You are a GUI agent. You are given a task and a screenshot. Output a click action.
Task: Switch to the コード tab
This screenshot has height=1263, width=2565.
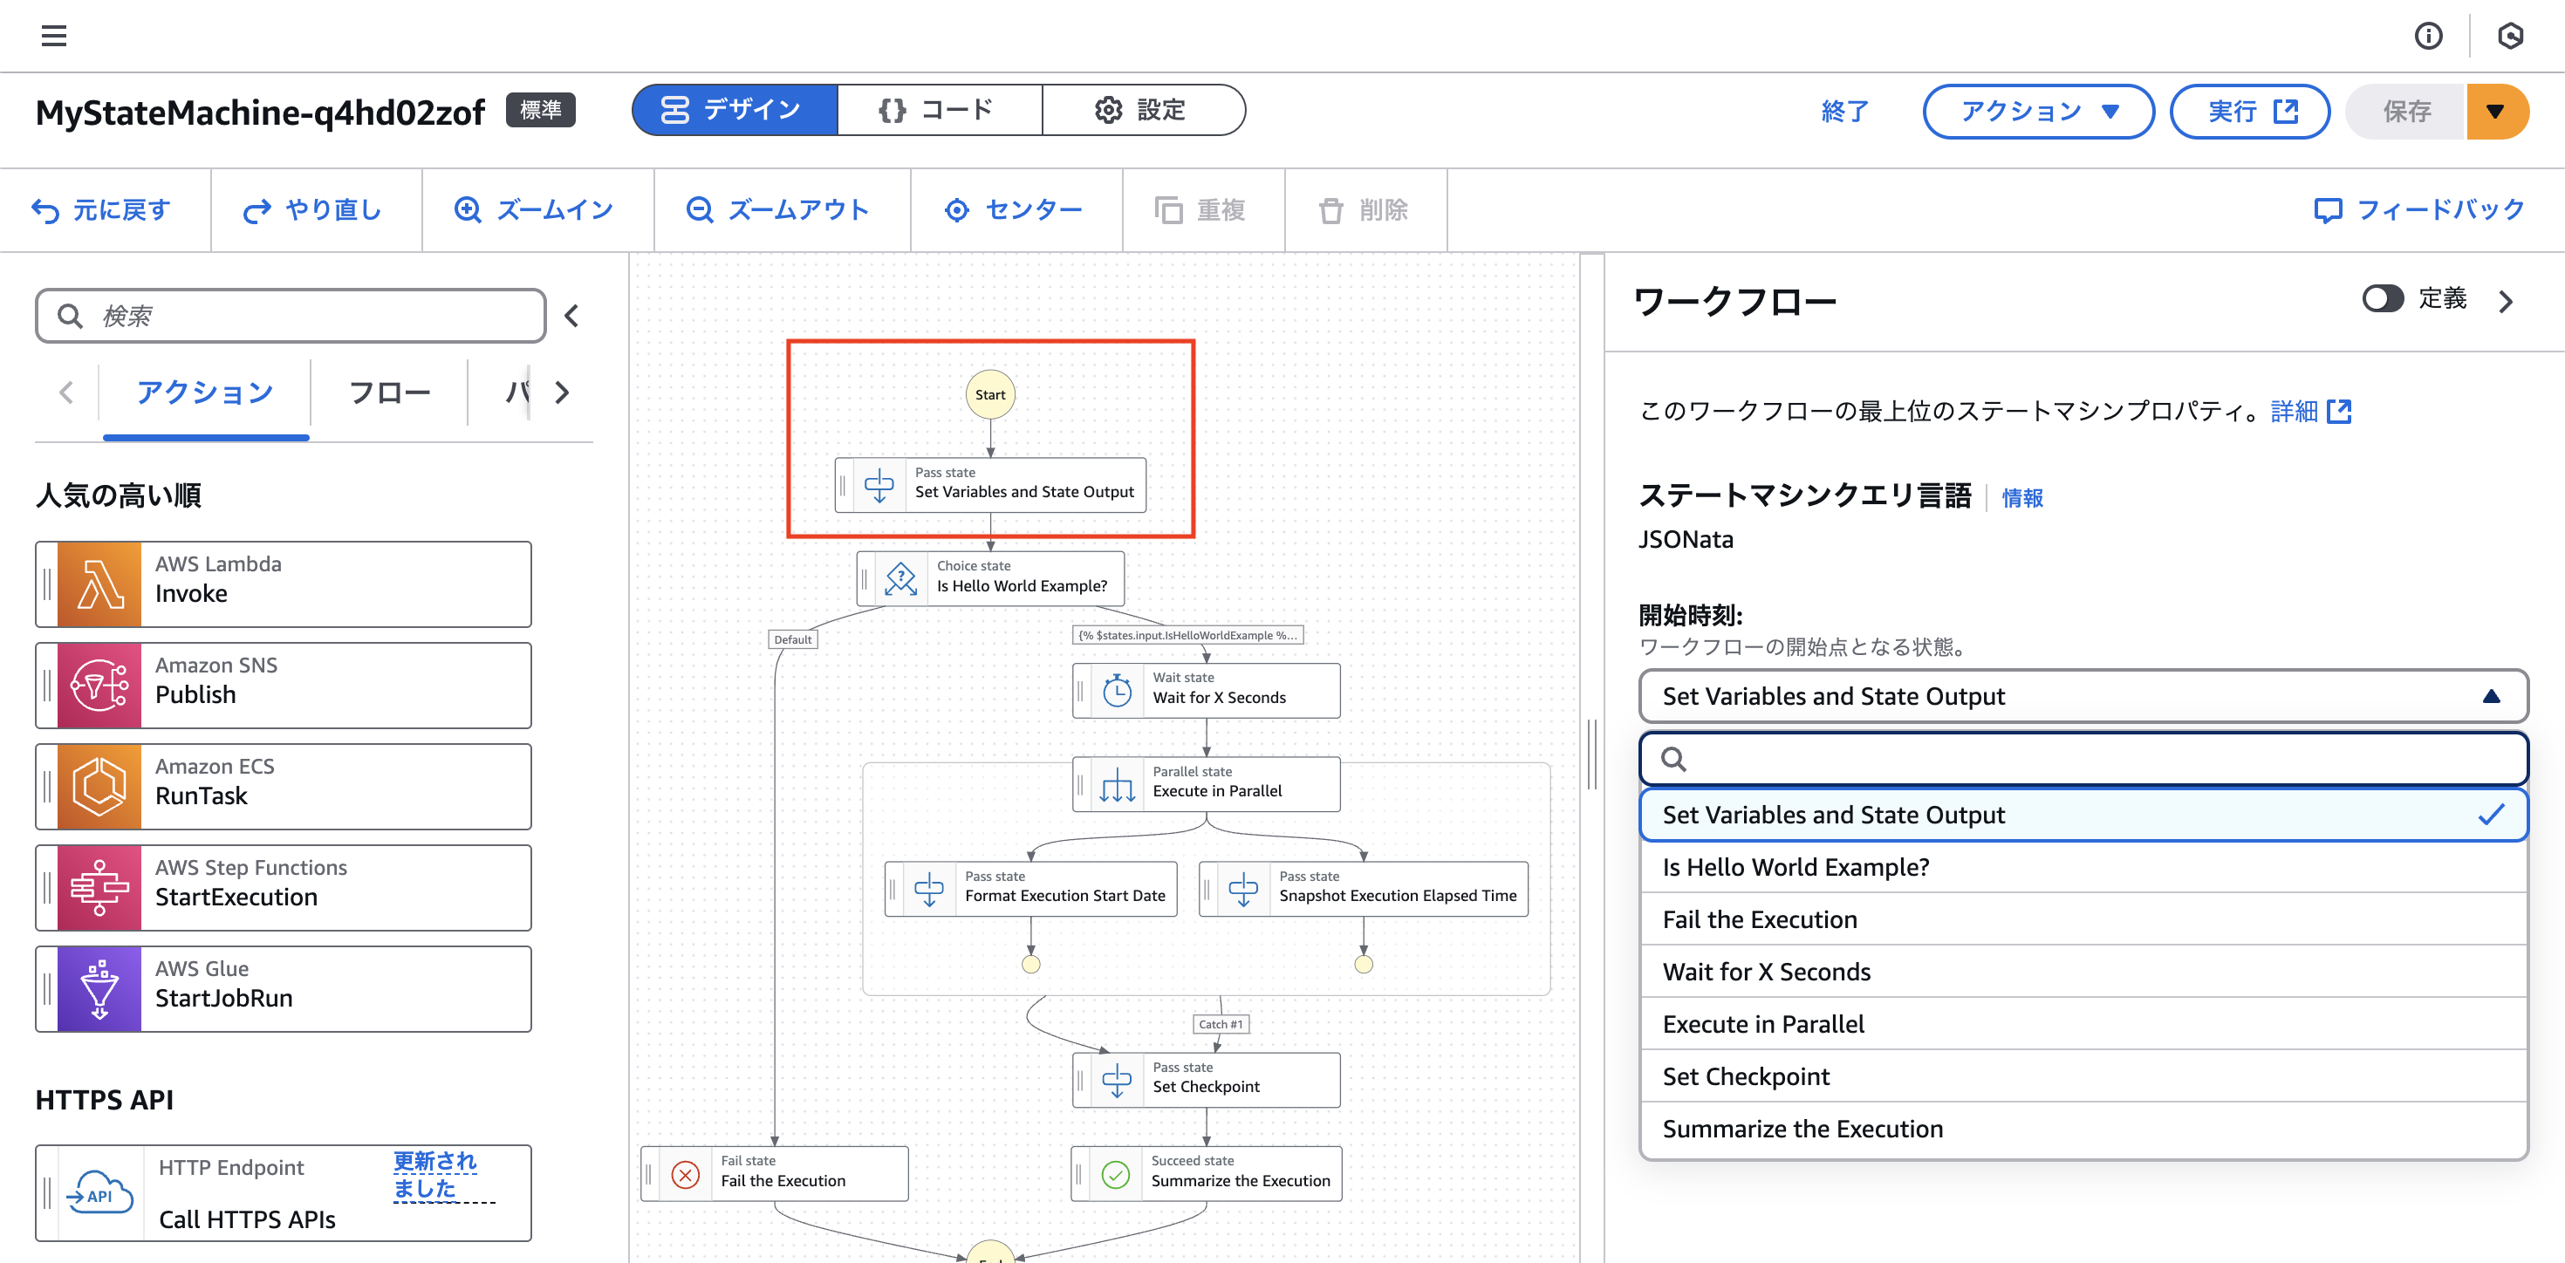tap(938, 110)
